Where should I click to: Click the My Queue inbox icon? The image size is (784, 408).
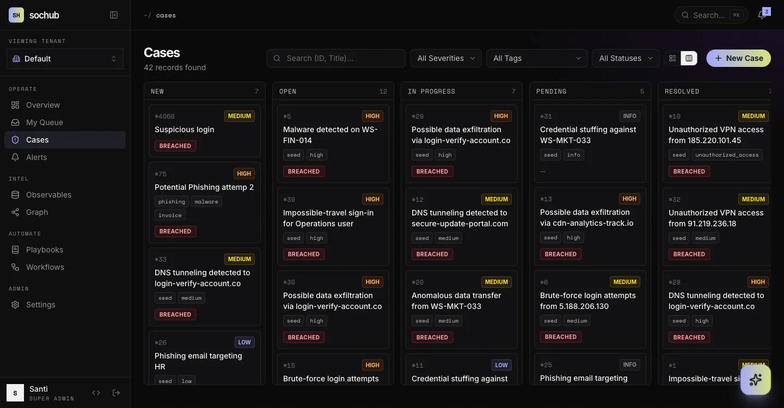(x=15, y=122)
